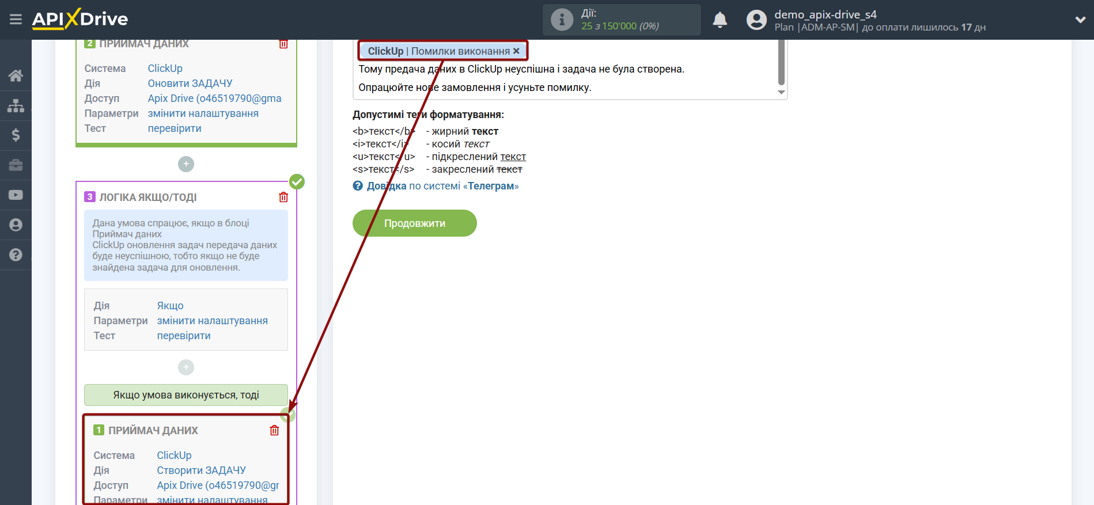Click the user avatar icon

(x=756, y=20)
